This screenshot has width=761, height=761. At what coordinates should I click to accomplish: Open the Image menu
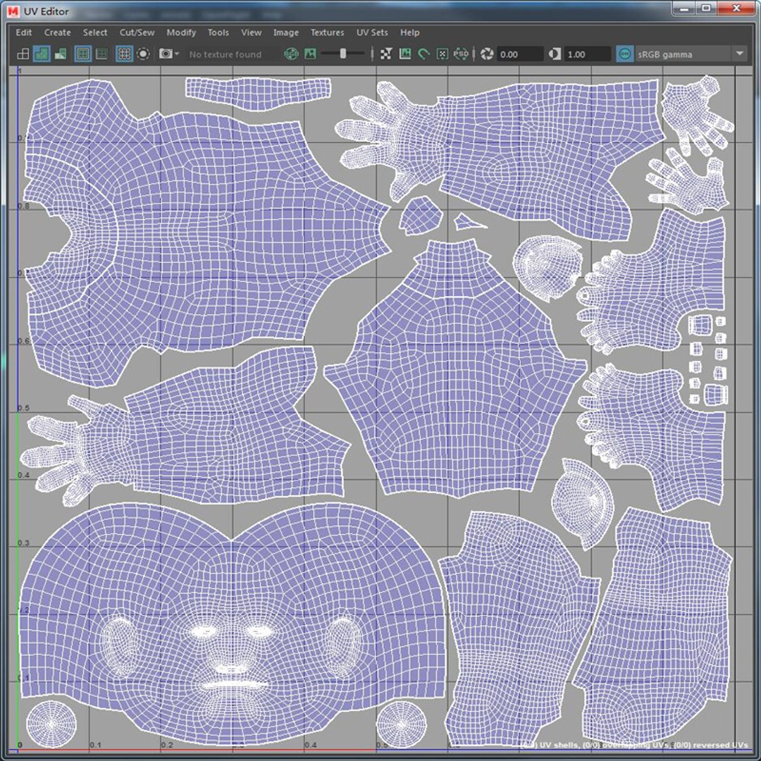click(286, 32)
